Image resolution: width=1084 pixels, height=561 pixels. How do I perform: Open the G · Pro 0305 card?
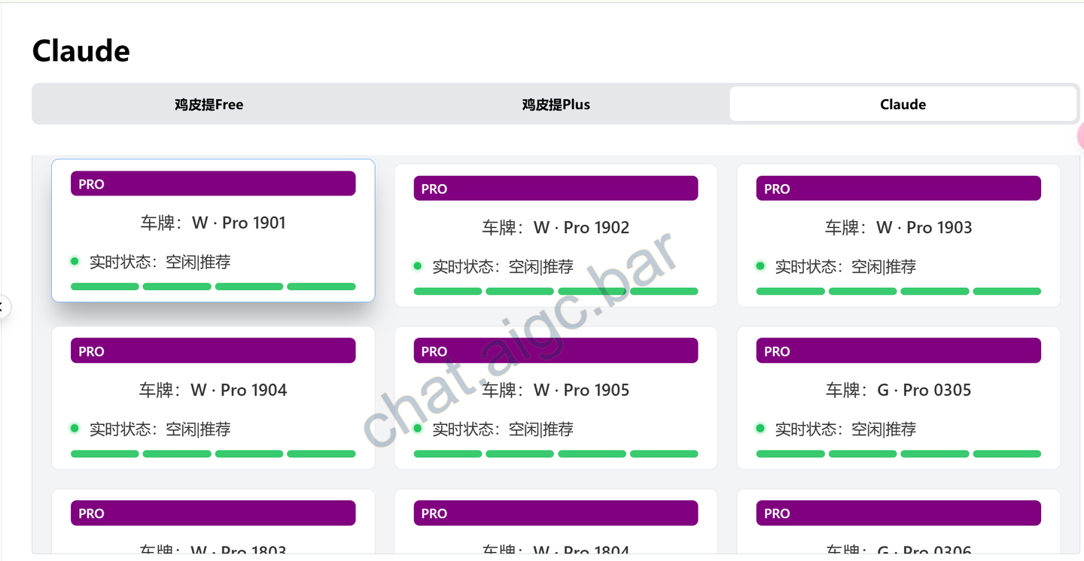pyautogui.click(x=898, y=398)
